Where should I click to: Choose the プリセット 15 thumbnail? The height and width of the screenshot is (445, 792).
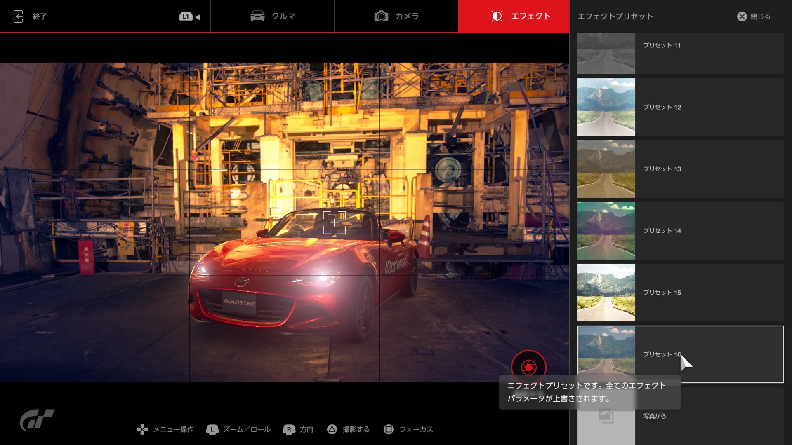(x=606, y=293)
